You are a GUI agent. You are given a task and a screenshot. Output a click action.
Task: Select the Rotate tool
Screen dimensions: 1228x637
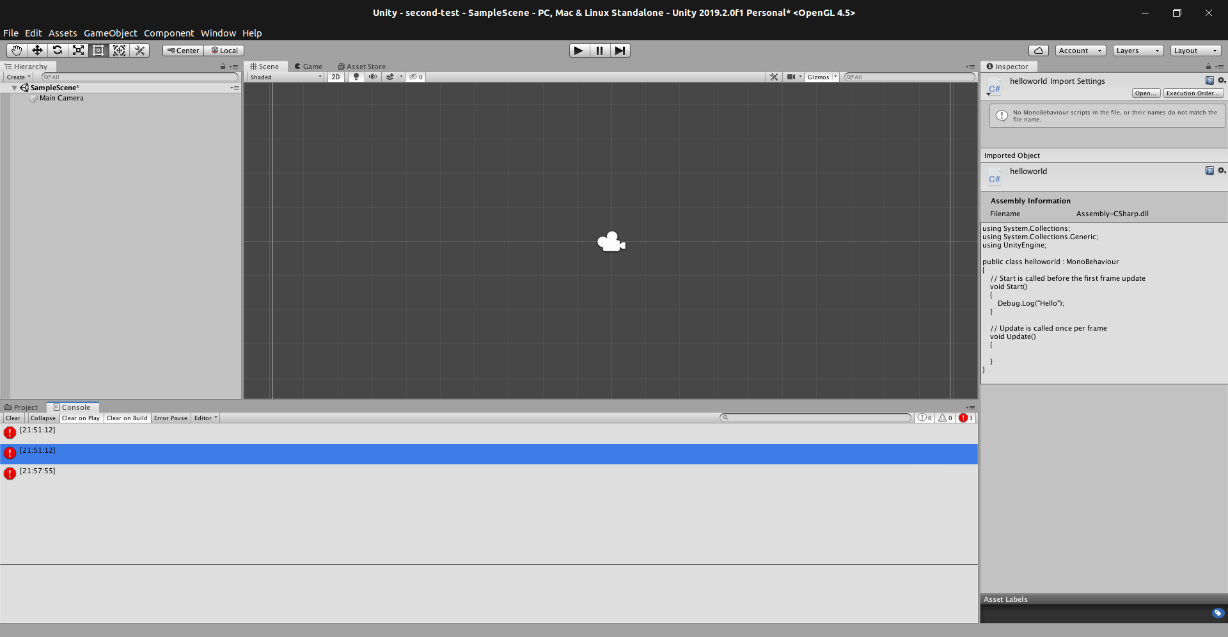[x=58, y=51]
